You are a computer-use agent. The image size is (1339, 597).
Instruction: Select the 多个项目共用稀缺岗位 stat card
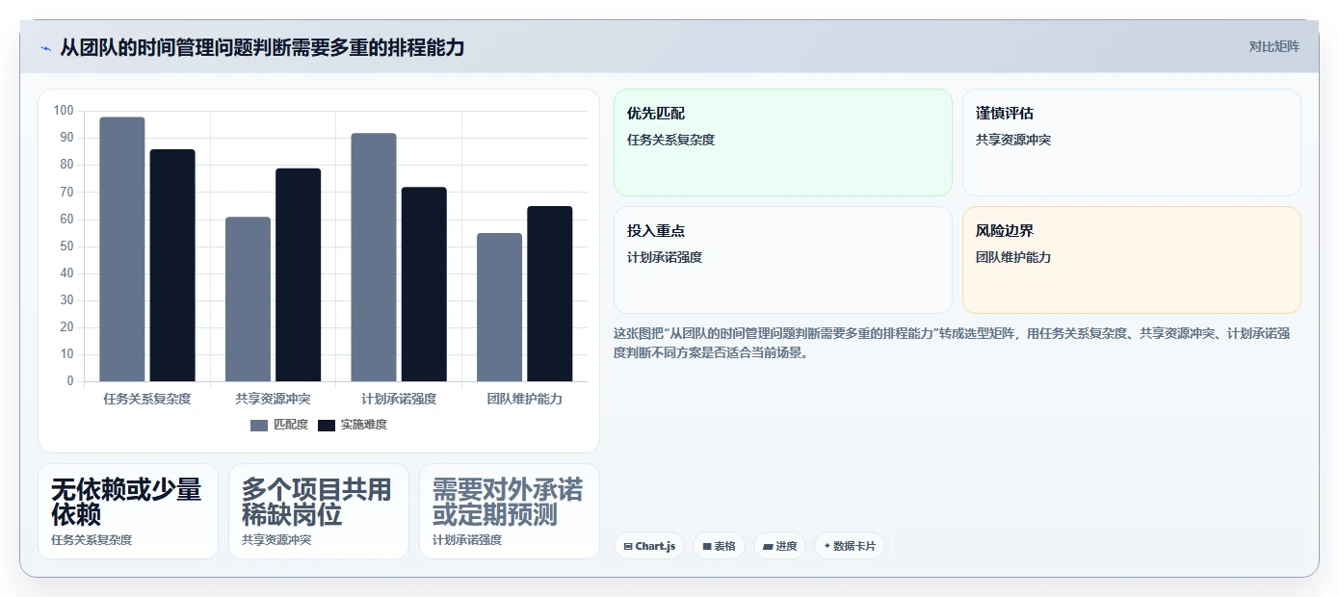point(319,511)
